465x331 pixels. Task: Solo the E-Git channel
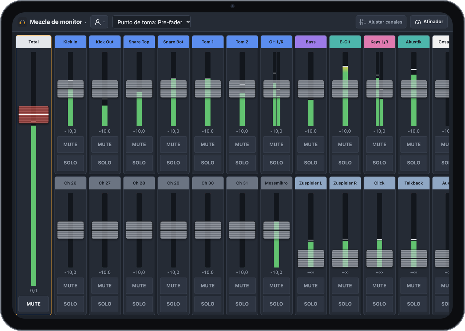(345, 163)
